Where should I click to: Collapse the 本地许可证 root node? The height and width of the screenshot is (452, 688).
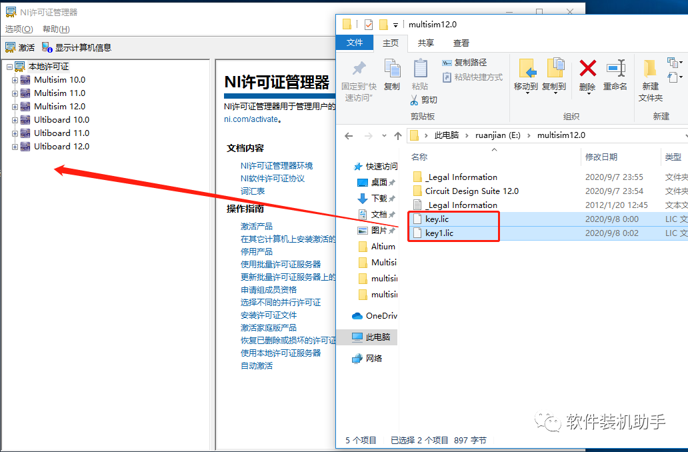(9, 67)
